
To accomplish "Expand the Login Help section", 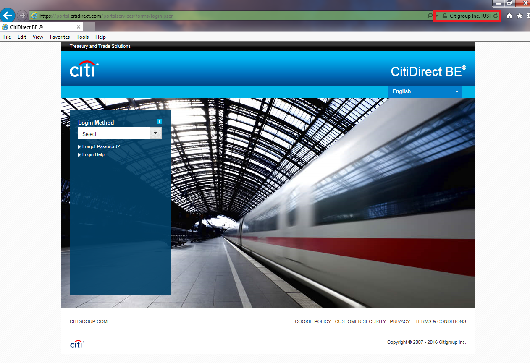I will point(93,155).
